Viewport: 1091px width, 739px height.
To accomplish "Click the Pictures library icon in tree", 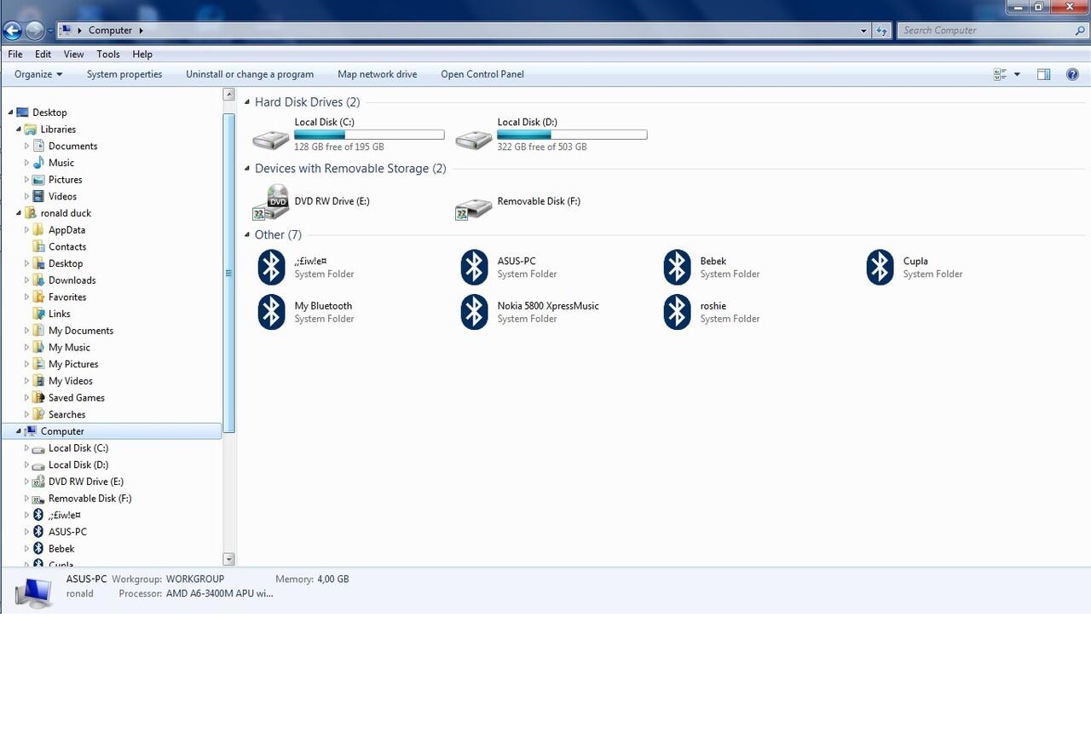I will point(38,180).
